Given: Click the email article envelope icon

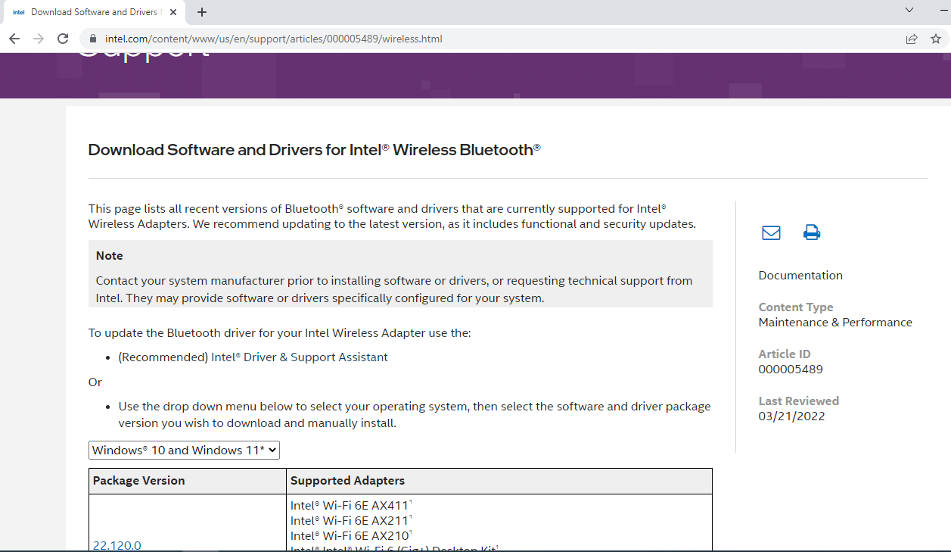Looking at the screenshot, I should (x=771, y=232).
